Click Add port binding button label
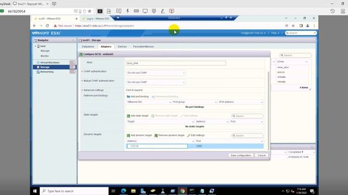The width and height of the screenshot is (348, 195). coord(140,96)
